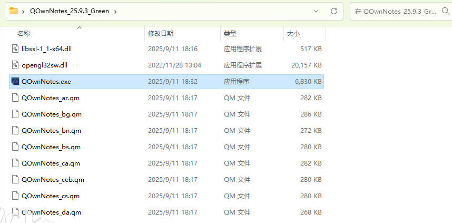Click the 517 KB size value

[x=311, y=49]
